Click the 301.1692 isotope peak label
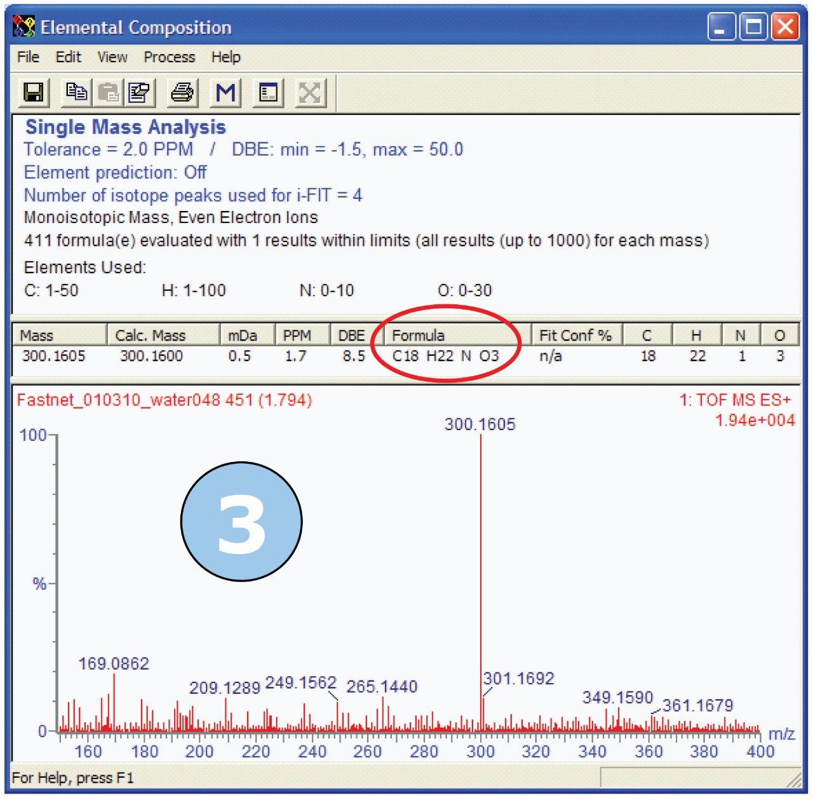813x800 pixels. click(x=519, y=678)
